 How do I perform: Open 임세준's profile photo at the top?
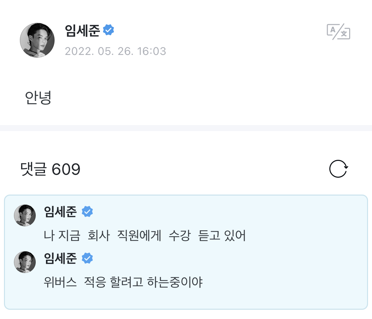(37, 40)
